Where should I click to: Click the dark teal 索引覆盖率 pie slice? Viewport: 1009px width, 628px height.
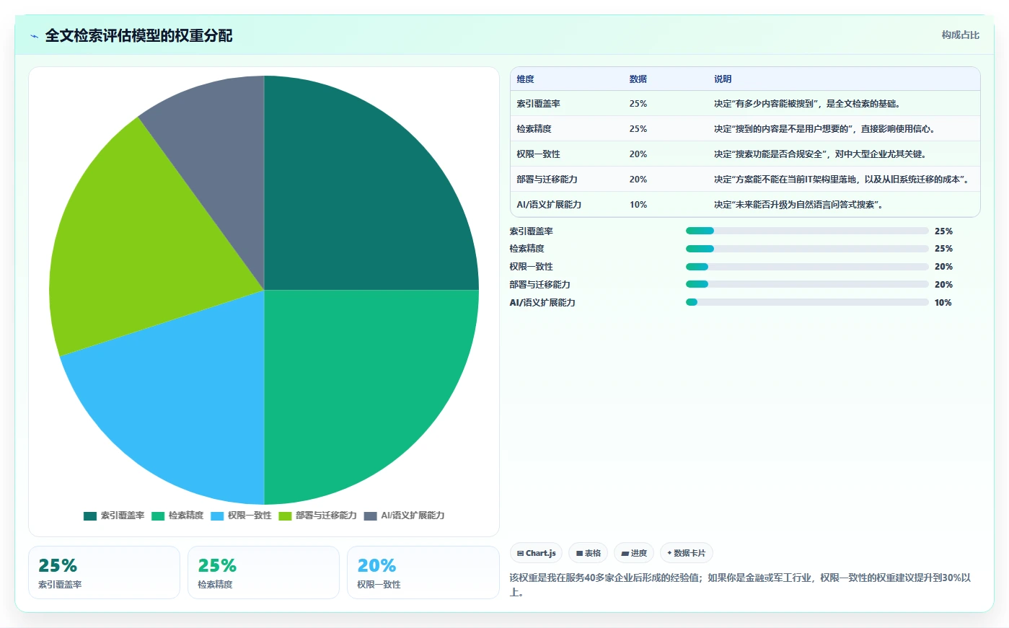coord(353,202)
